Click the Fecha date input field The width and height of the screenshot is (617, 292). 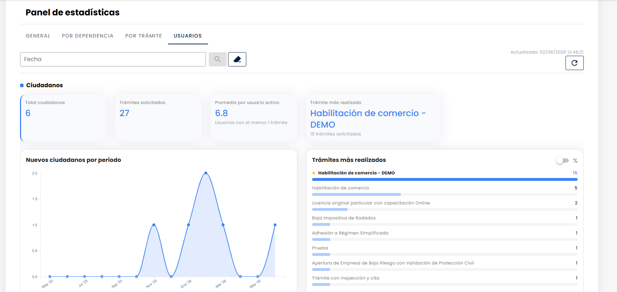click(113, 59)
